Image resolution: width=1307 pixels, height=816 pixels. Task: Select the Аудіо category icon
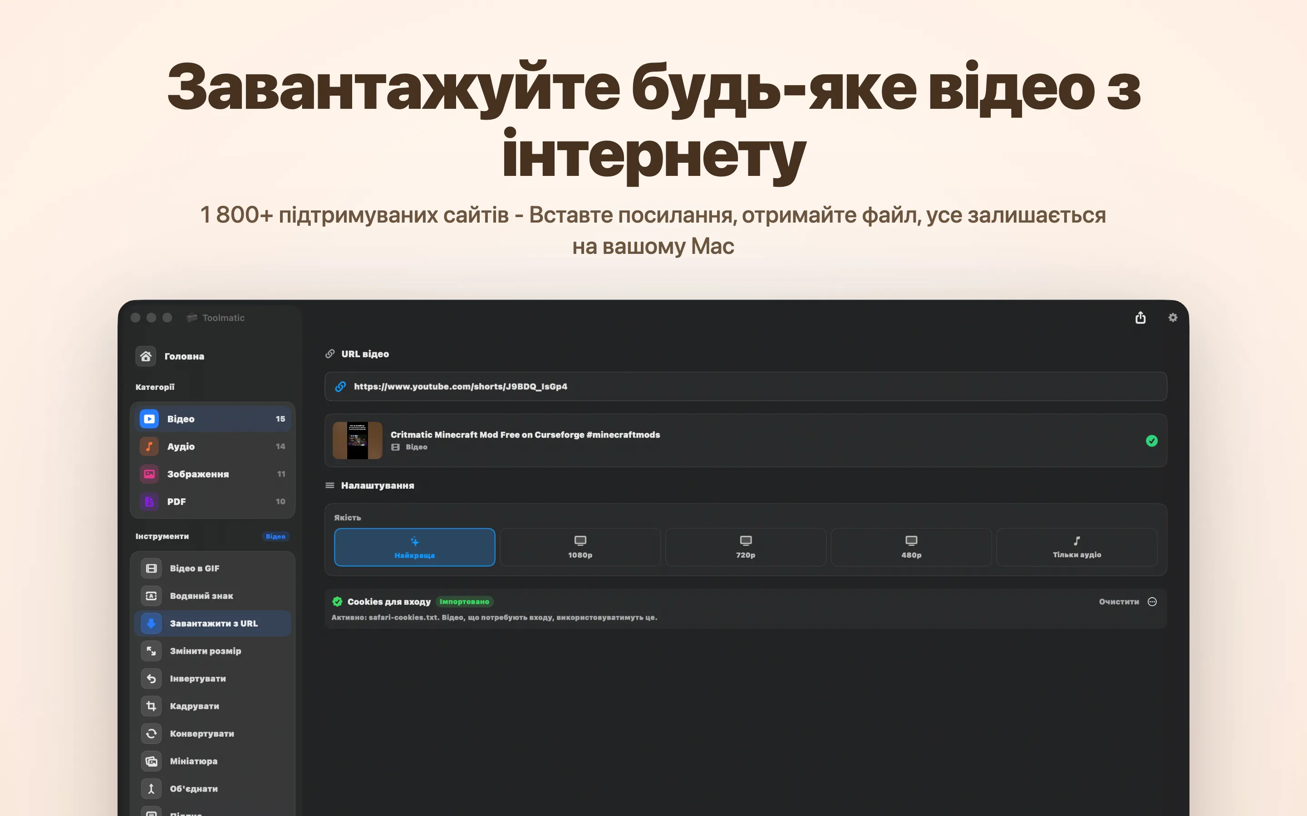click(x=149, y=447)
